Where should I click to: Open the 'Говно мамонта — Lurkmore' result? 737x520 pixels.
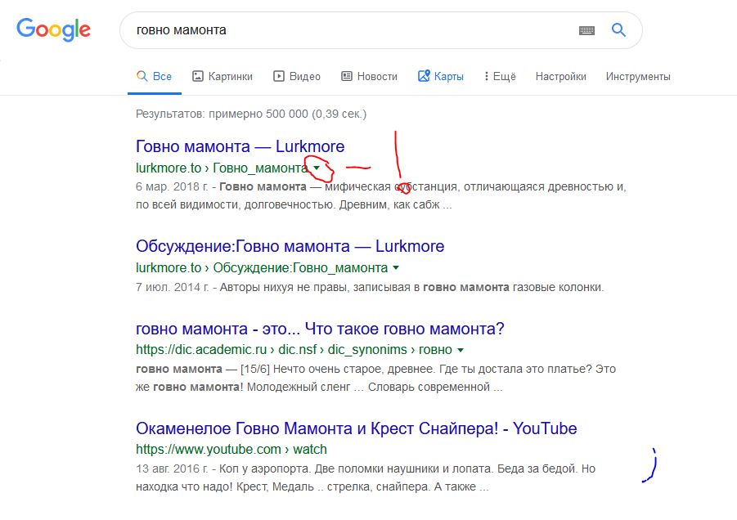coord(240,147)
